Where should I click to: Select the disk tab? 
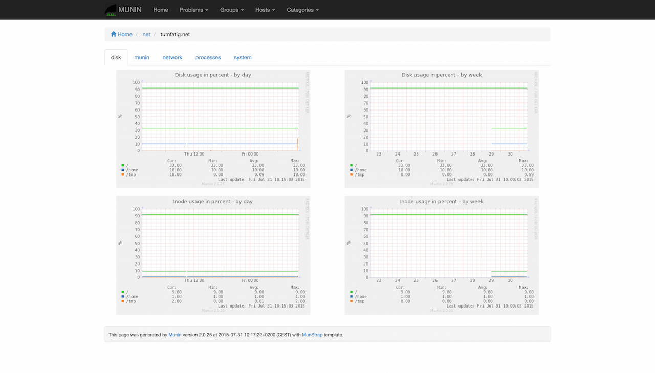pos(116,57)
